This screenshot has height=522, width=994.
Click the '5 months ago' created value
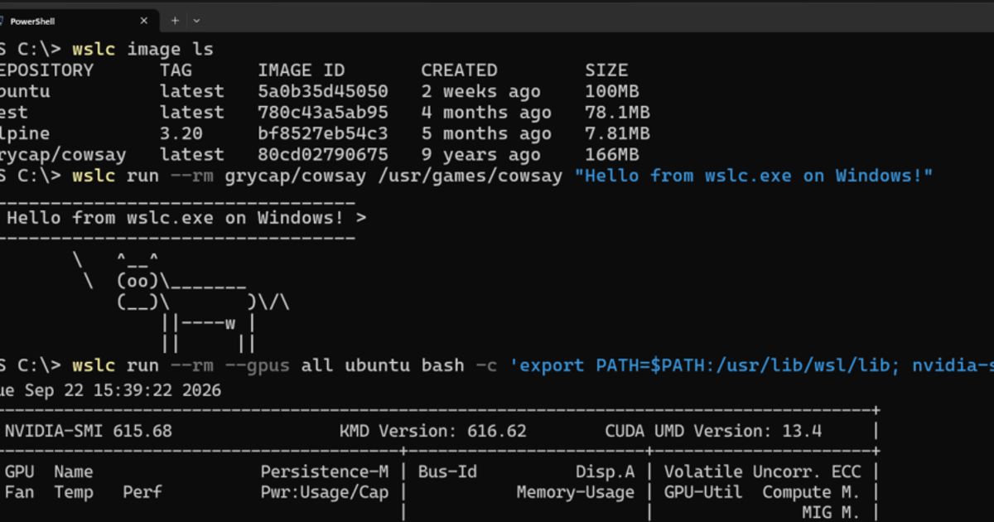(486, 133)
